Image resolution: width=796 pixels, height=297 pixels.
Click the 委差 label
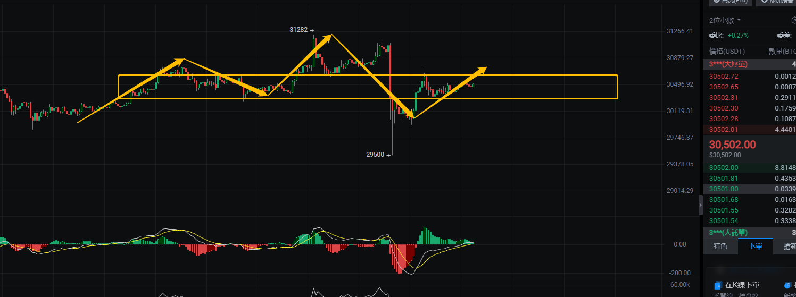784,36
